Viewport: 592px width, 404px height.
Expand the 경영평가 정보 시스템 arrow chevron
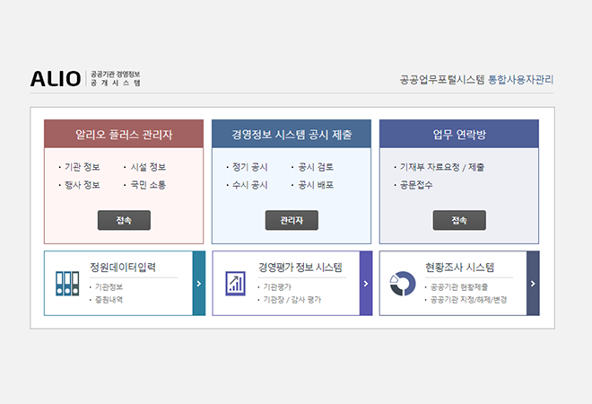(365, 284)
